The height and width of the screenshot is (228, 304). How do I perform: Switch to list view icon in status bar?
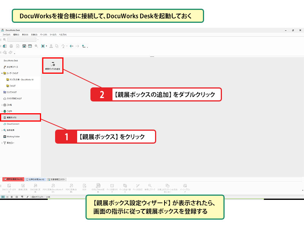pos(7,197)
